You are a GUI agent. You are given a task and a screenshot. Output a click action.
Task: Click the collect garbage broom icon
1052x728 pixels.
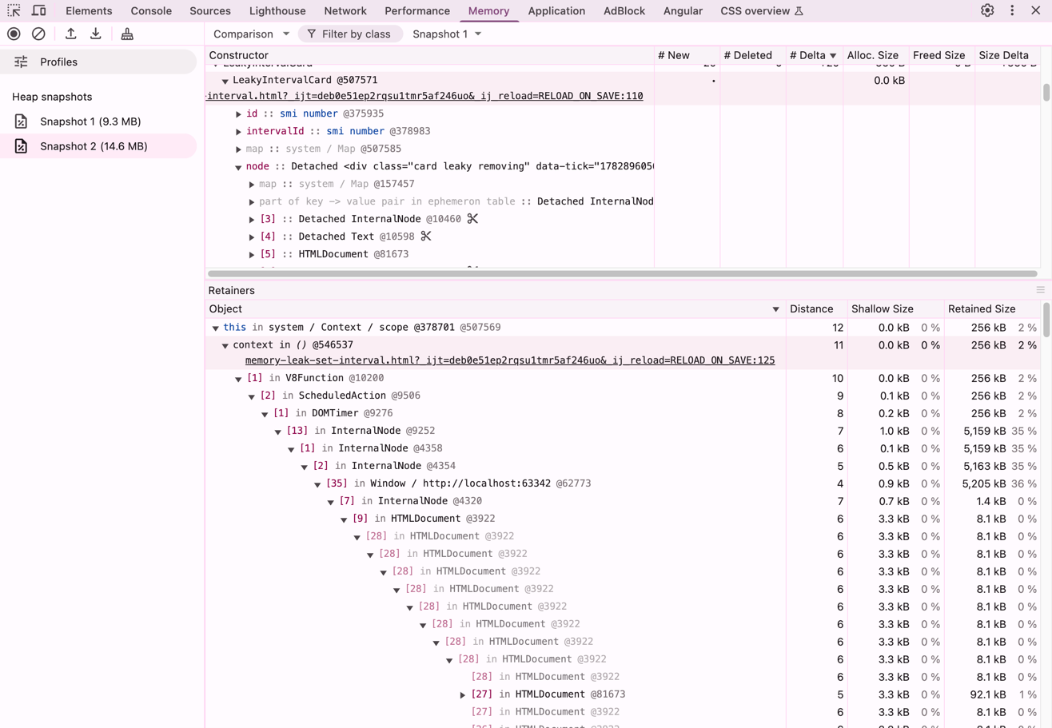[x=127, y=34]
